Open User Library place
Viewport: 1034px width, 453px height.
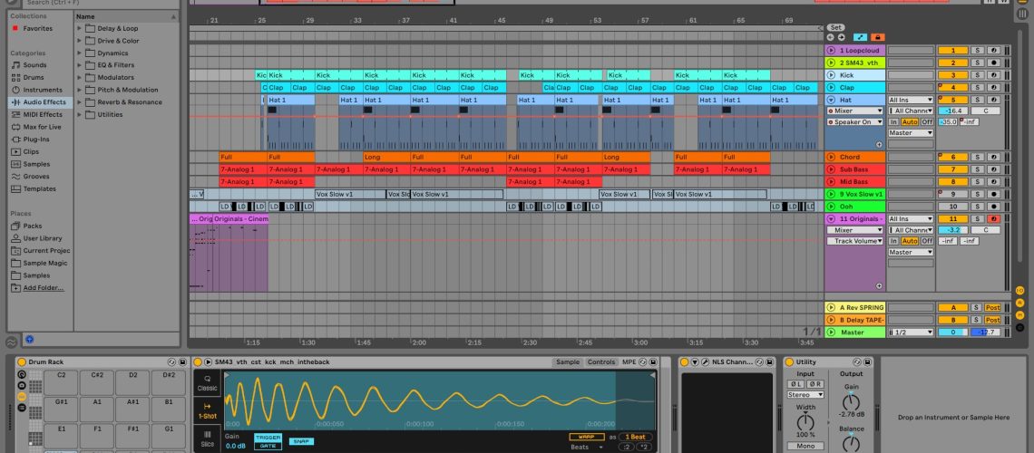[43, 238]
